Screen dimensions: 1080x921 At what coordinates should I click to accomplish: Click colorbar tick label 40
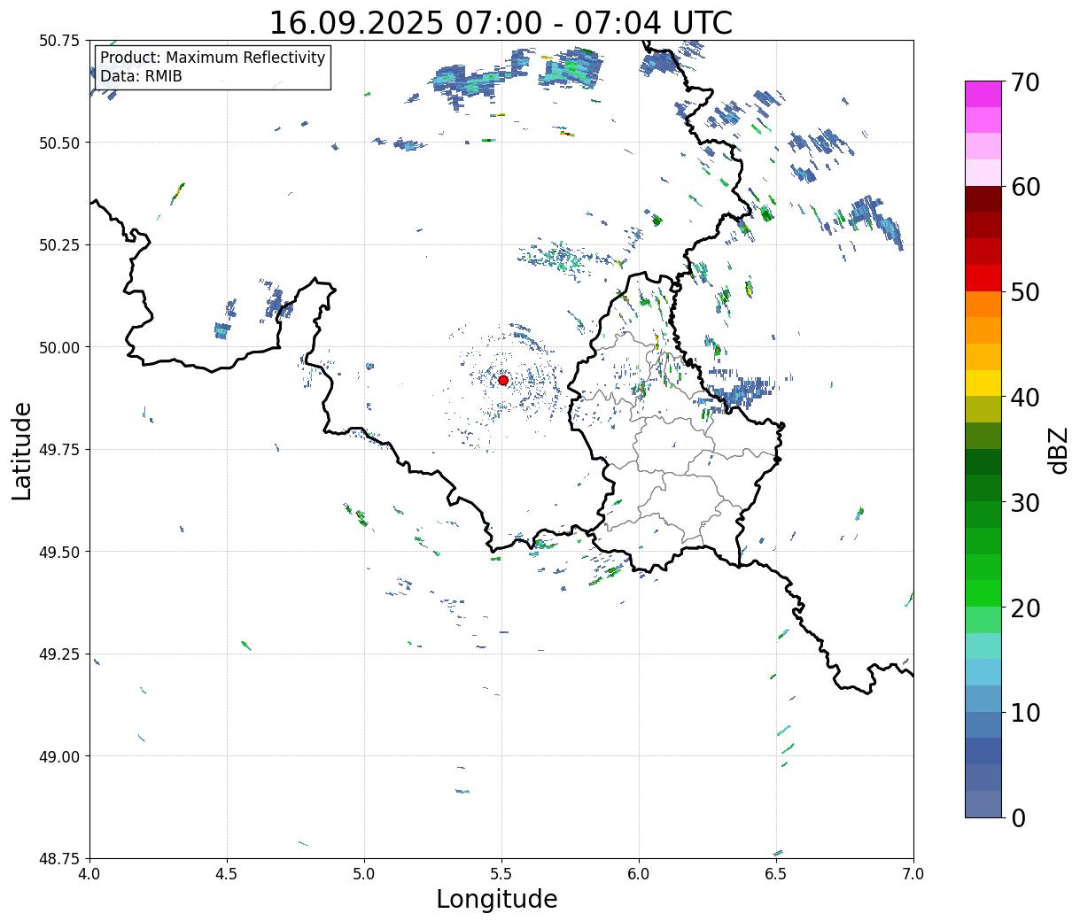(x=1025, y=398)
